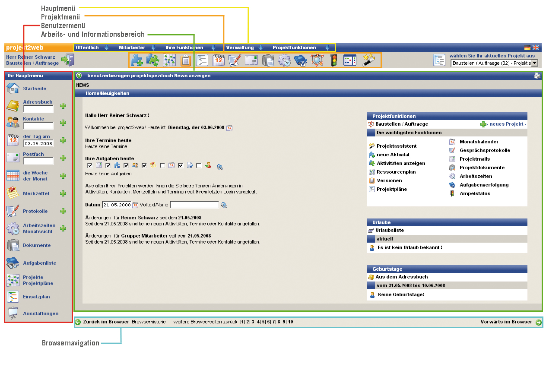Image resolution: width=546 pixels, height=367 pixels.
Task: Open activities via green puzzle toolbar icon
Action: tap(152, 60)
